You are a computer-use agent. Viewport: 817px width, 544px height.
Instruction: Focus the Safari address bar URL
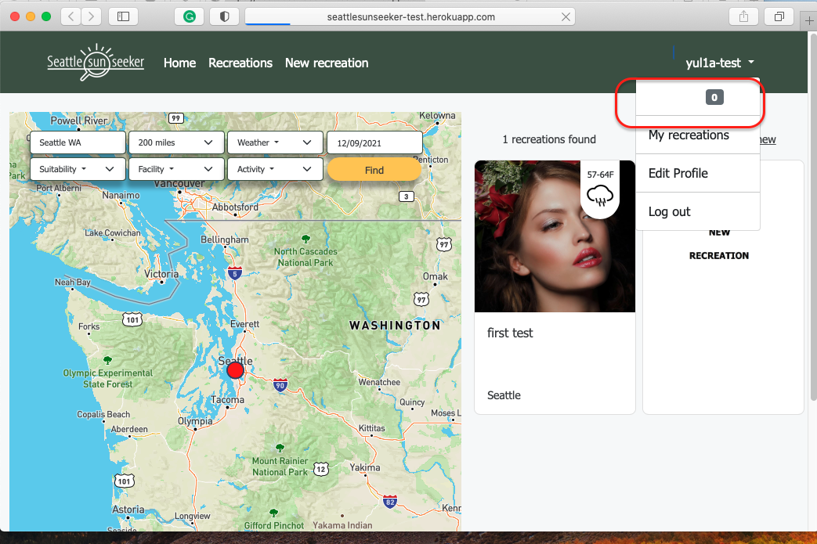pyautogui.click(x=410, y=16)
